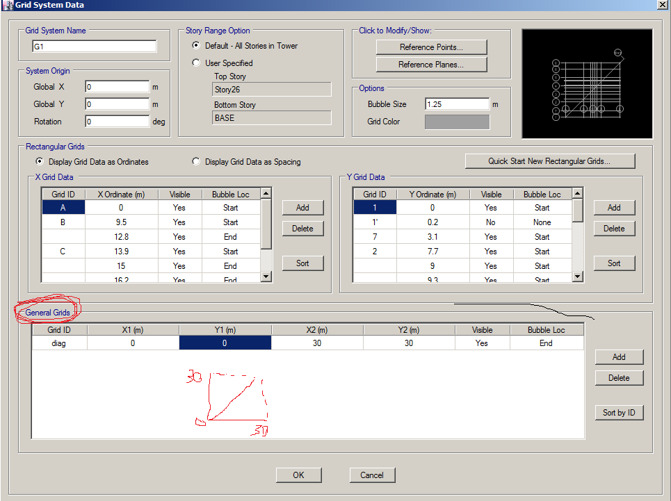Image resolution: width=671 pixels, height=501 pixels.
Task: Click the Rotation input field
Action: [x=118, y=122]
